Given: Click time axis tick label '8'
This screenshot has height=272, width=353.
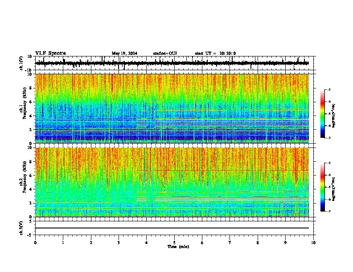Looking at the screenshot, I should pyautogui.click(x=258, y=243).
